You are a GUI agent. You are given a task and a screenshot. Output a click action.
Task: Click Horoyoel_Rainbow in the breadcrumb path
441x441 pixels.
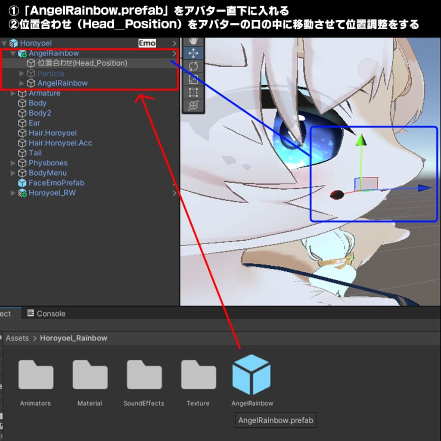[74, 338]
